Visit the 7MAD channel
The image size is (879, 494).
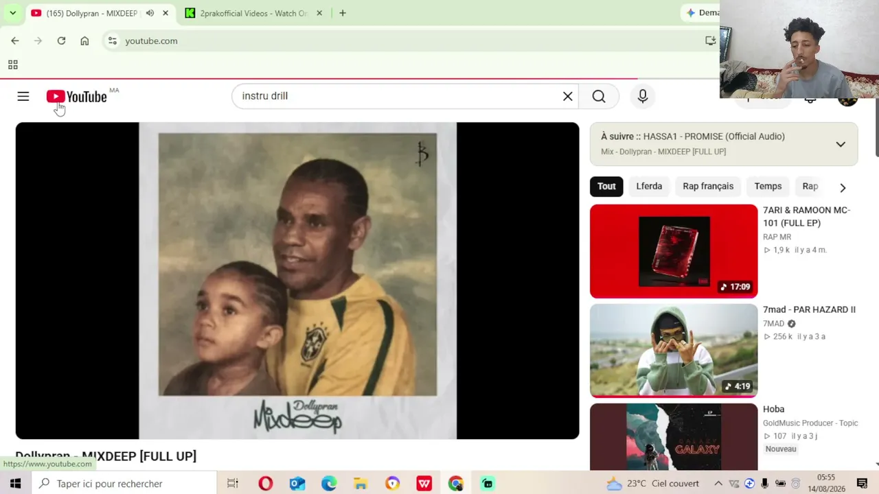point(773,324)
